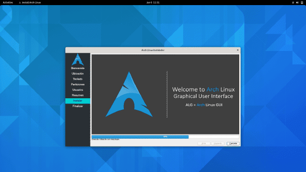Screen dimensions: 306x172
Task: Open the clock and calendar menu
Action: pos(153,2)
